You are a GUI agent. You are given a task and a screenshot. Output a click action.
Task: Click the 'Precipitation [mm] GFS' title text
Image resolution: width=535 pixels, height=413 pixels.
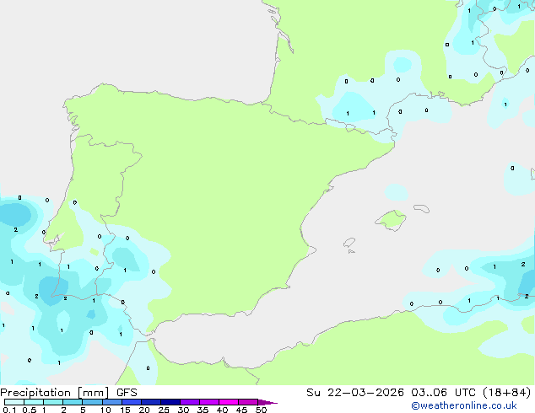click(x=68, y=393)
